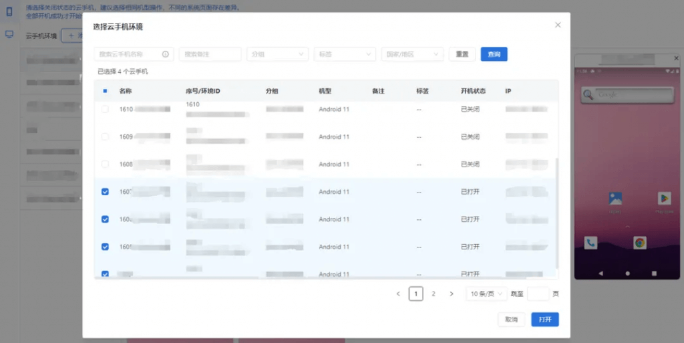Change the 10 条/页 page size dropdown
684x343 pixels.
point(486,294)
